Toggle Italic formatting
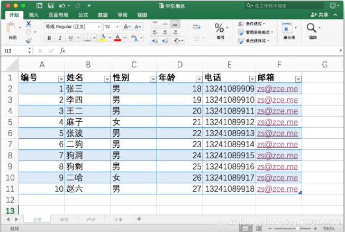 point(60,38)
